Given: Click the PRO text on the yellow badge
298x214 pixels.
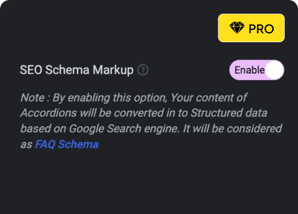Looking at the screenshot, I should (261, 29).
